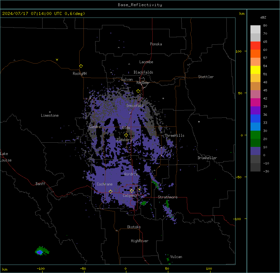Select the 36 dBZ blue color swatch

point(255,118)
